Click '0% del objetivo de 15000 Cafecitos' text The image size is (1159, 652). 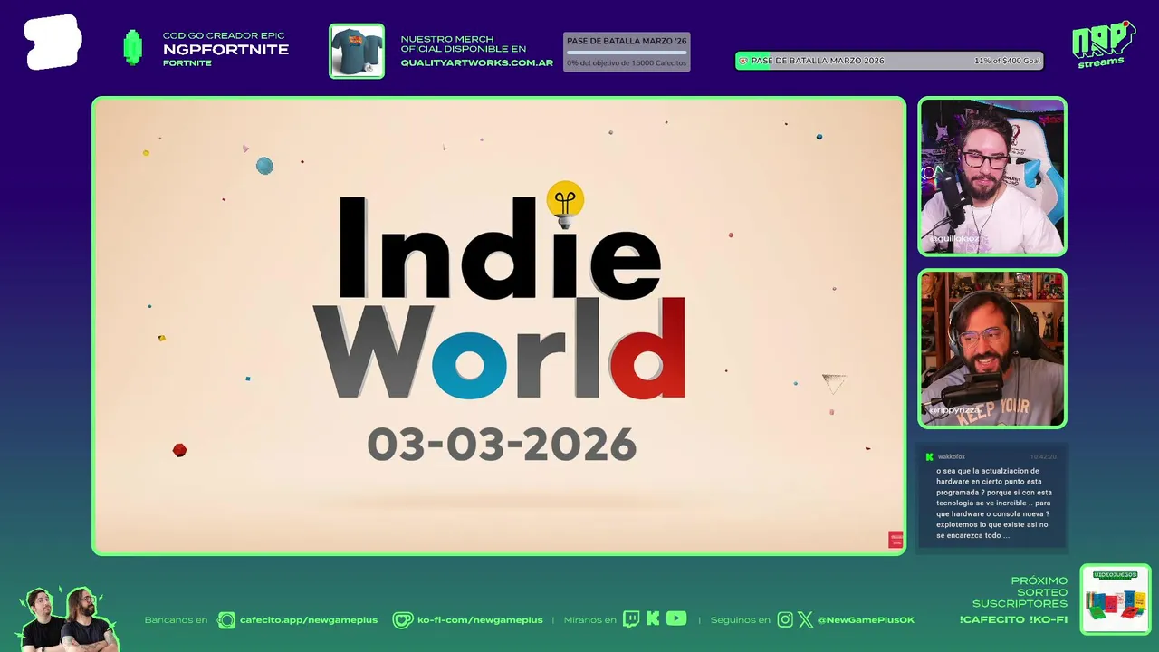(x=627, y=62)
